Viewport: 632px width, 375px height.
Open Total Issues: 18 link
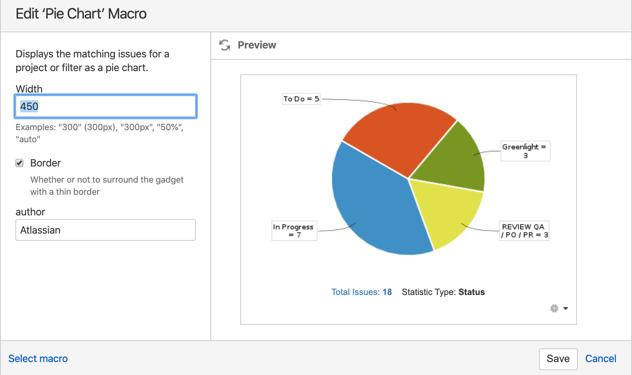click(362, 292)
